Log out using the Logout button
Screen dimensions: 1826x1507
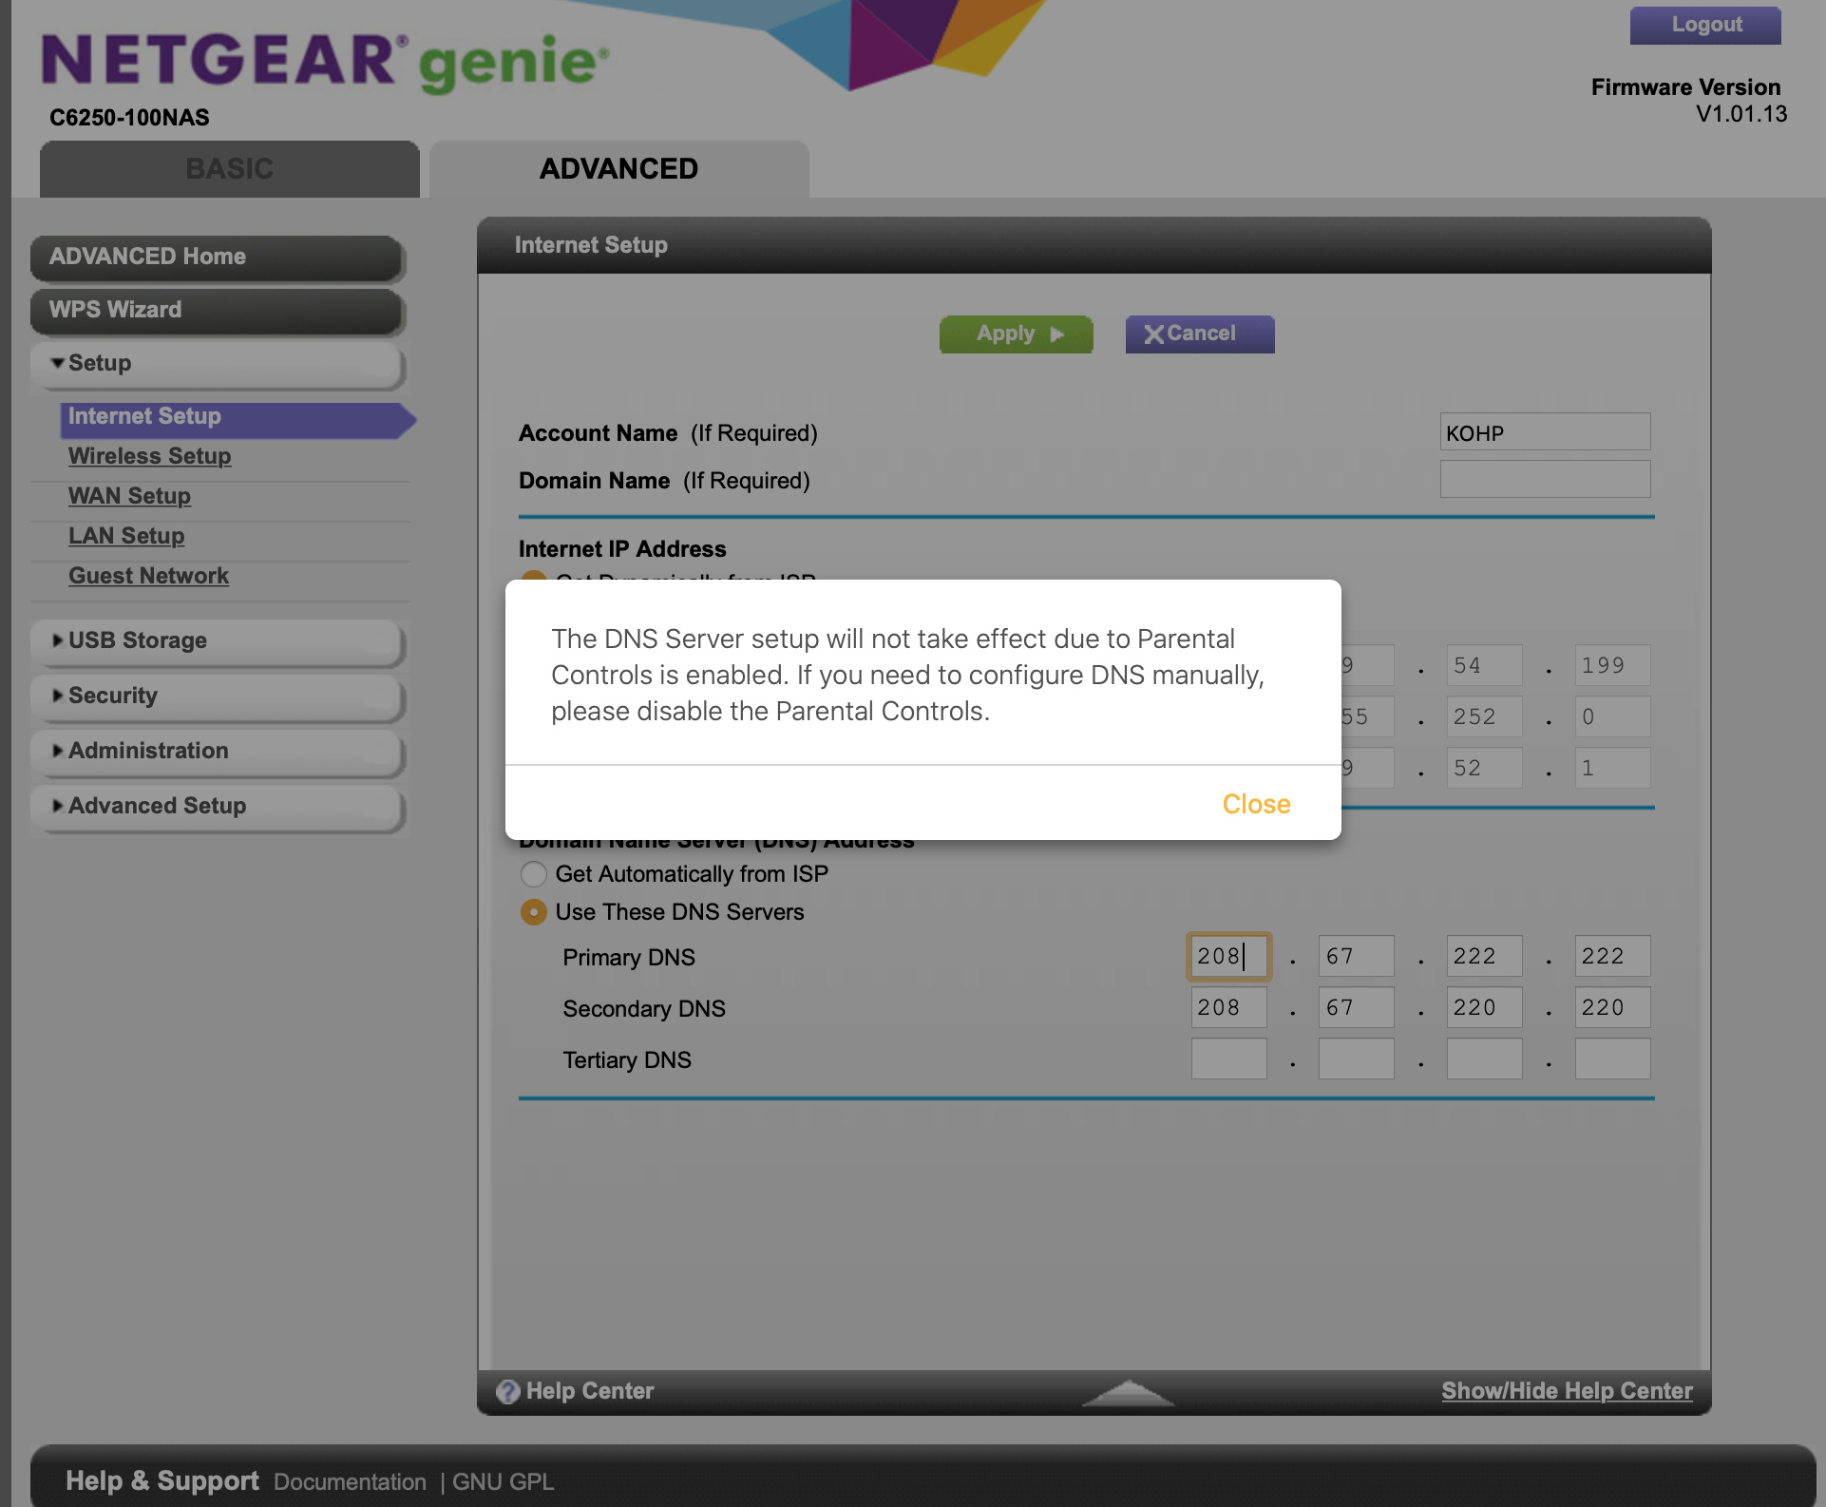[x=1705, y=26]
